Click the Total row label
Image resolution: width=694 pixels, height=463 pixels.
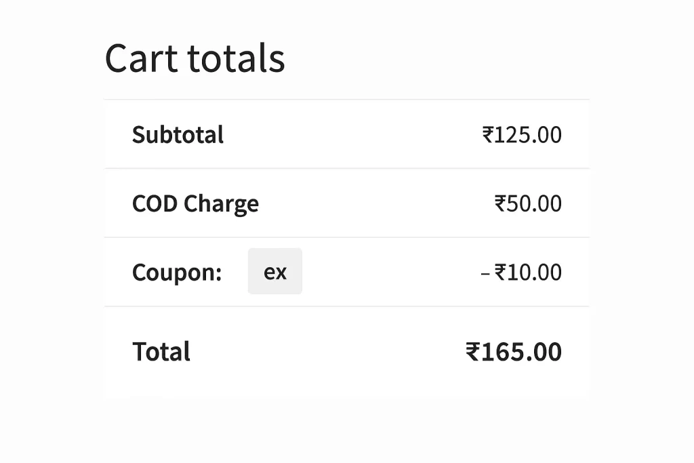pos(161,351)
